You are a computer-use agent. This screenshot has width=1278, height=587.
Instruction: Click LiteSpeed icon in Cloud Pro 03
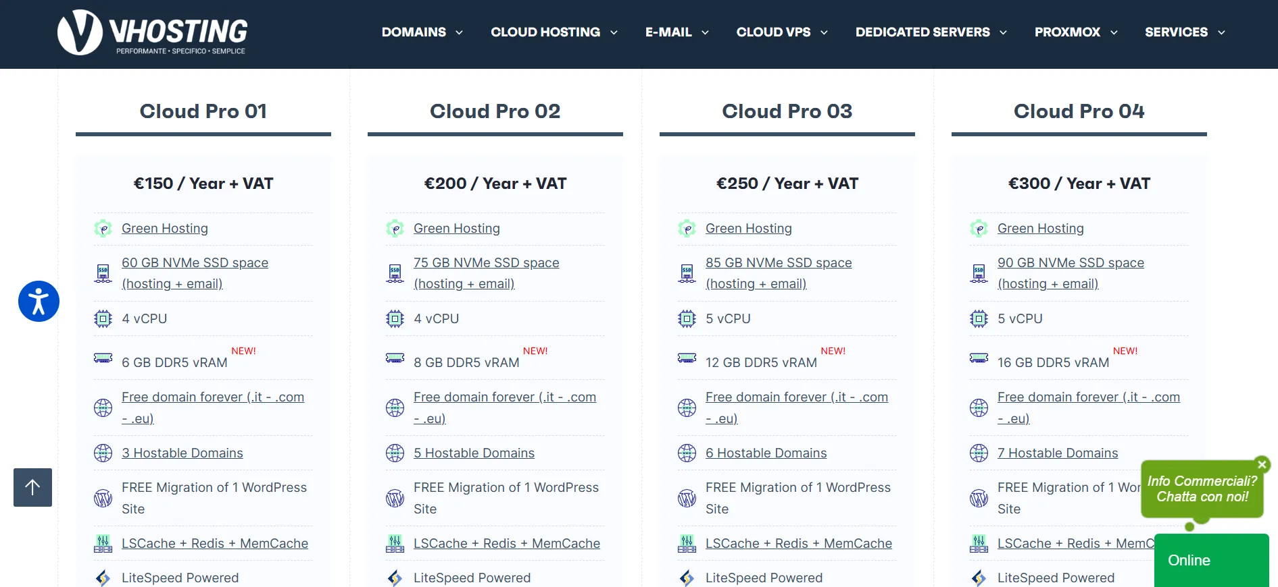point(687,578)
